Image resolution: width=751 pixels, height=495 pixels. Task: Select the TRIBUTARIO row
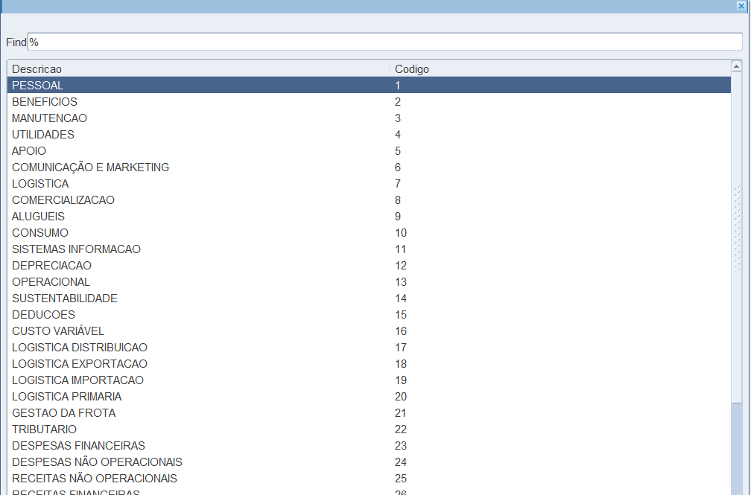click(369, 429)
